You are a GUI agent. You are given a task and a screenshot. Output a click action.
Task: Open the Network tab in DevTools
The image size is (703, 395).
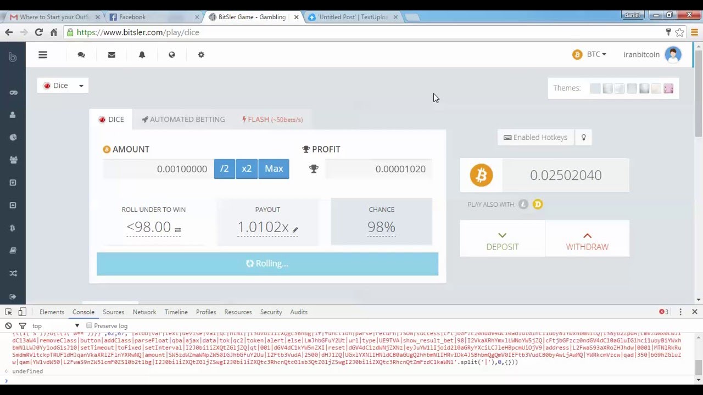tap(144, 312)
